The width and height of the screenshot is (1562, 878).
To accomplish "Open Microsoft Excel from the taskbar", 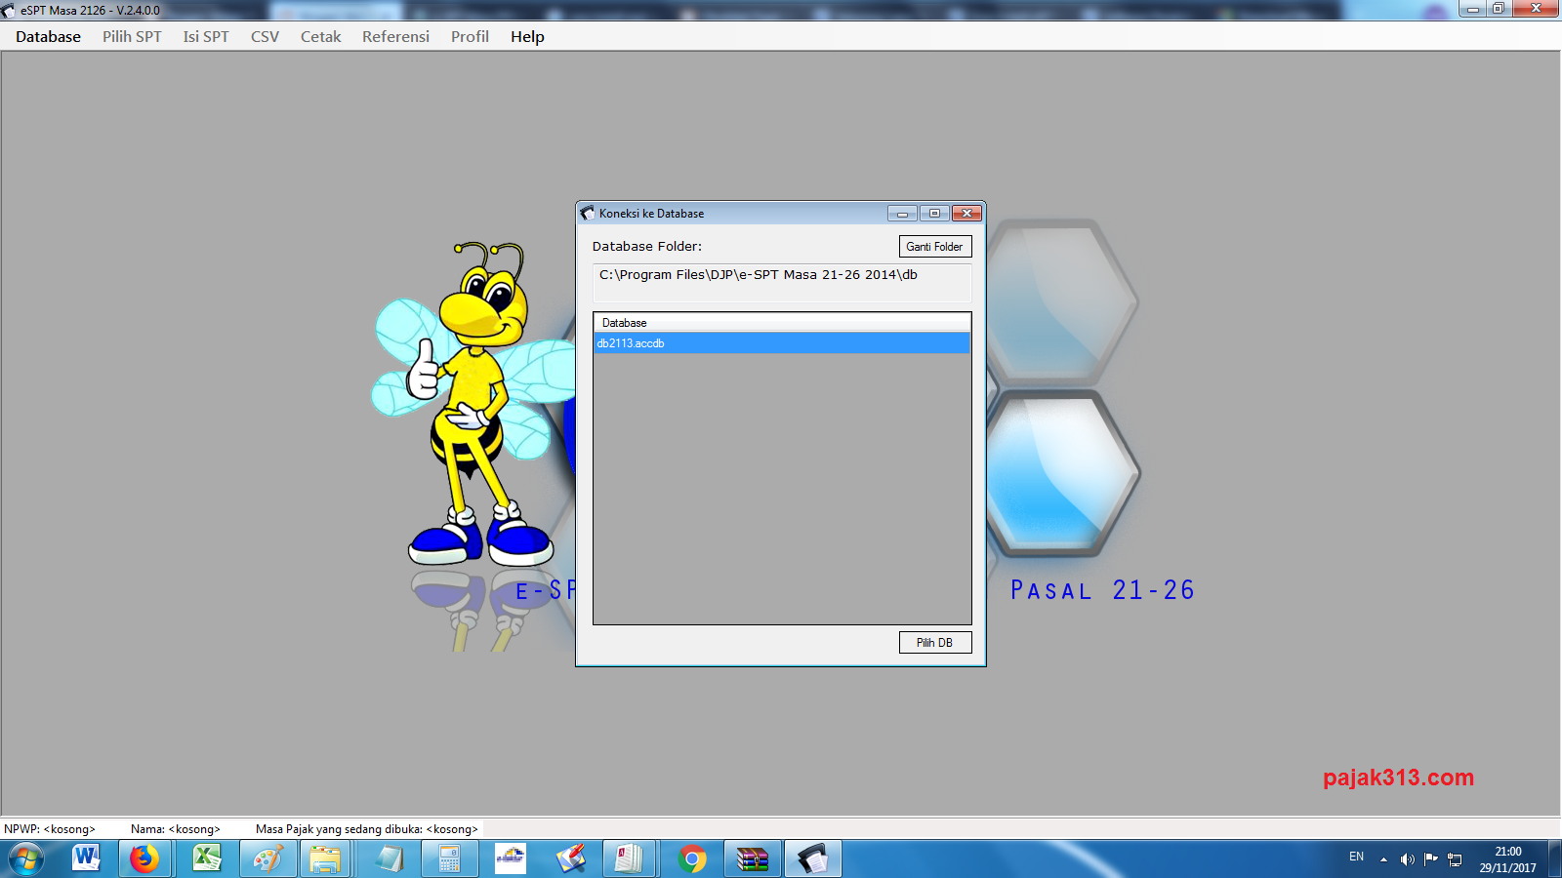I will (x=207, y=859).
